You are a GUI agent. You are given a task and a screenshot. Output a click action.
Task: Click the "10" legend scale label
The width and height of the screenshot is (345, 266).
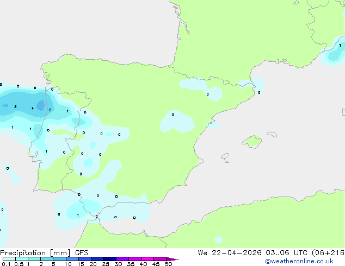point(68,264)
